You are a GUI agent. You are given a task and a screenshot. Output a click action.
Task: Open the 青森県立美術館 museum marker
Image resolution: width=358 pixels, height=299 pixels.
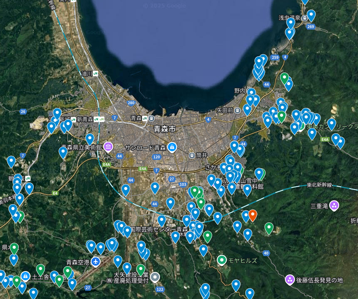(x=108, y=147)
